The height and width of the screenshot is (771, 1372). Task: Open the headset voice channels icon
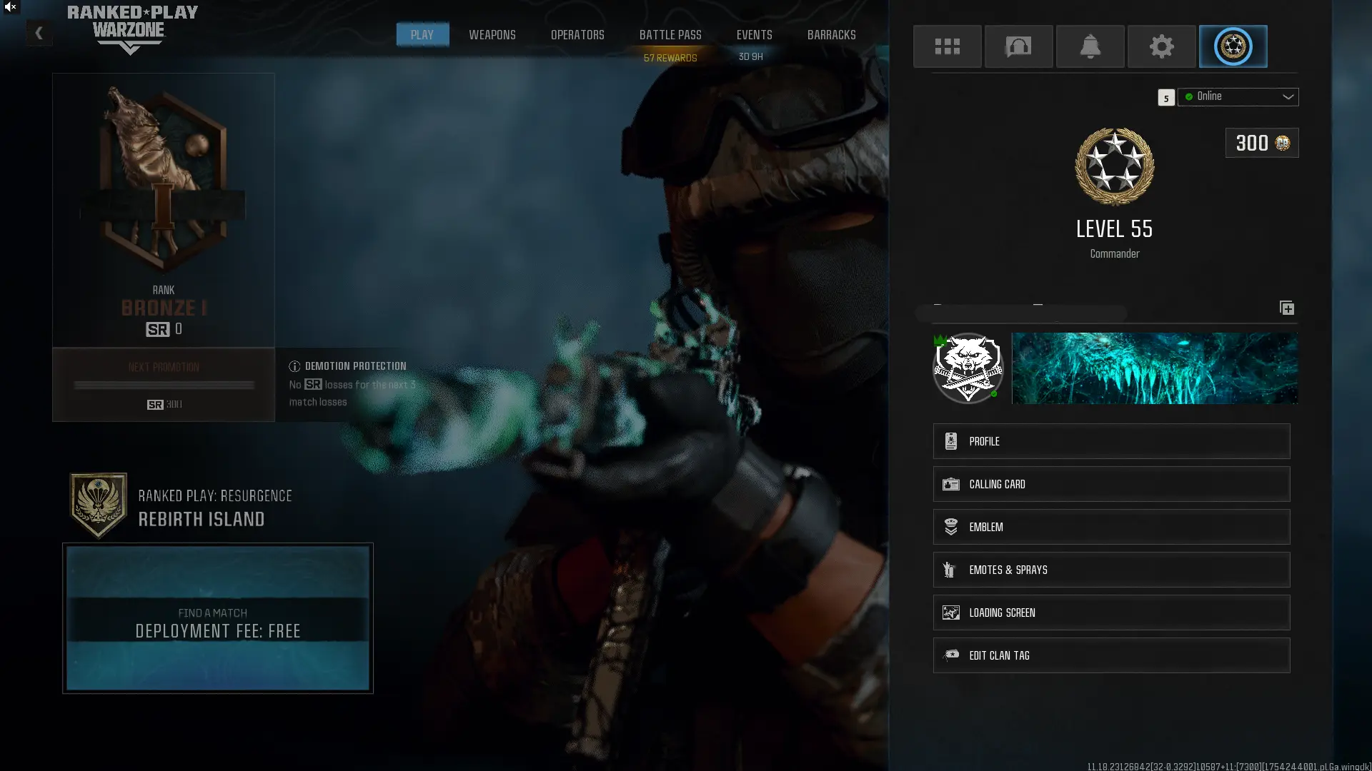1018,46
